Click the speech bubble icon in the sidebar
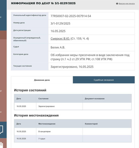The width and height of the screenshot is (139, 148). point(1,130)
